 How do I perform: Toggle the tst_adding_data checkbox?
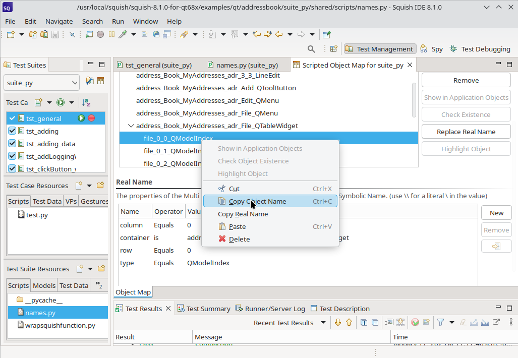(x=13, y=144)
